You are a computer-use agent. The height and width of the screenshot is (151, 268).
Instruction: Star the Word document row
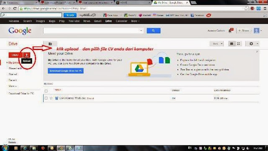51,98
